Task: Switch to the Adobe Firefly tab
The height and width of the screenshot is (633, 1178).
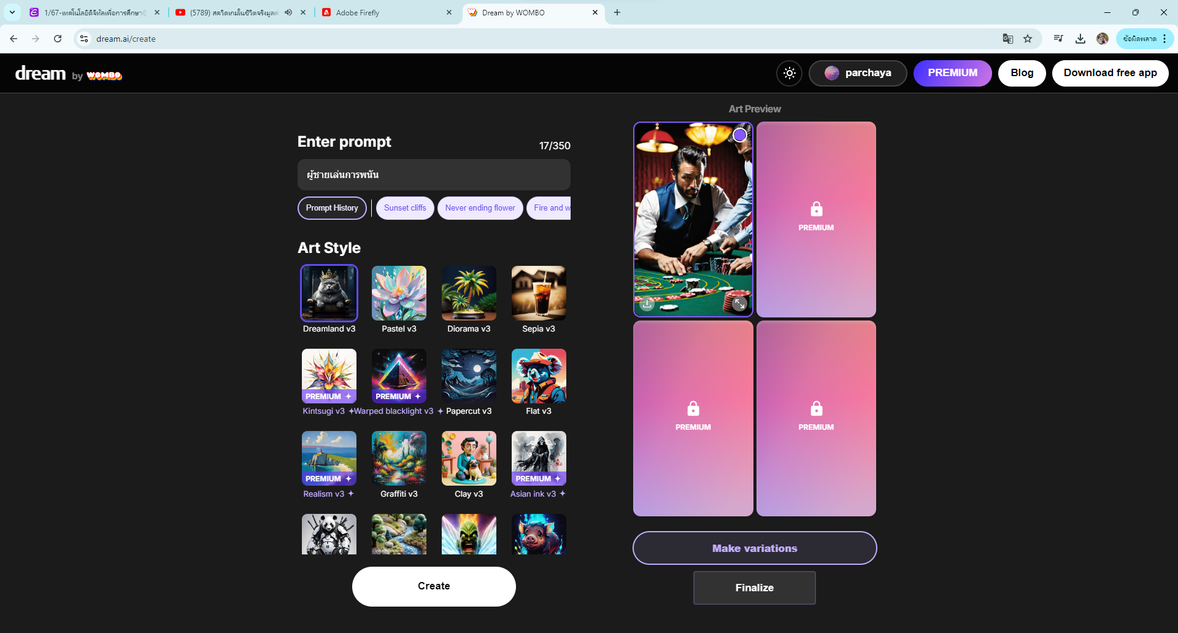Action: point(387,12)
